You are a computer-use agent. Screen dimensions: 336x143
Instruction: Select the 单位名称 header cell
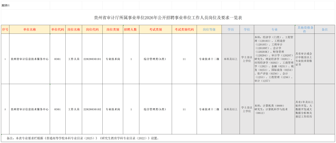(x=30, y=30)
